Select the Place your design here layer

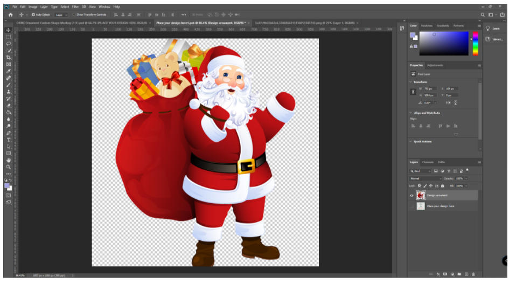(440, 206)
